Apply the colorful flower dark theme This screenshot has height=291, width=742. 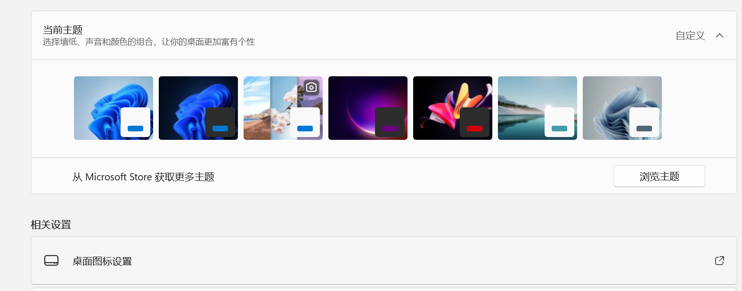click(453, 108)
